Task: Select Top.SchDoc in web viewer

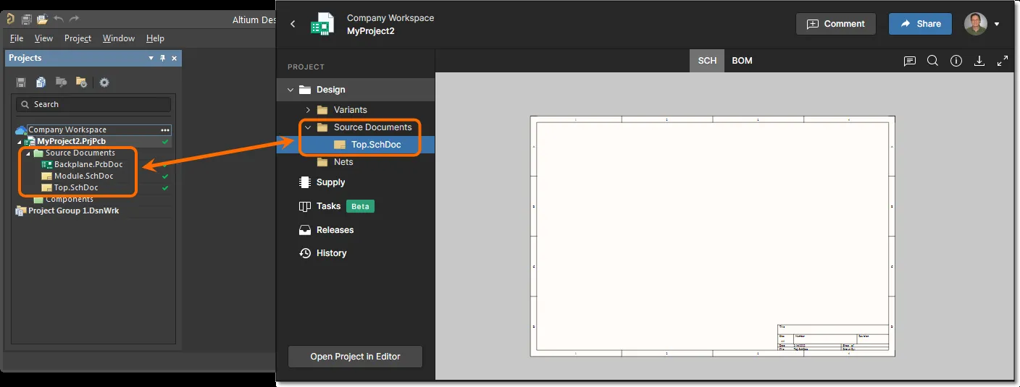Action: coord(376,145)
